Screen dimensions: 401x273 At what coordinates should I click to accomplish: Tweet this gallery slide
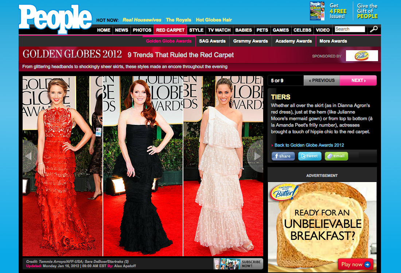tap(310, 156)
